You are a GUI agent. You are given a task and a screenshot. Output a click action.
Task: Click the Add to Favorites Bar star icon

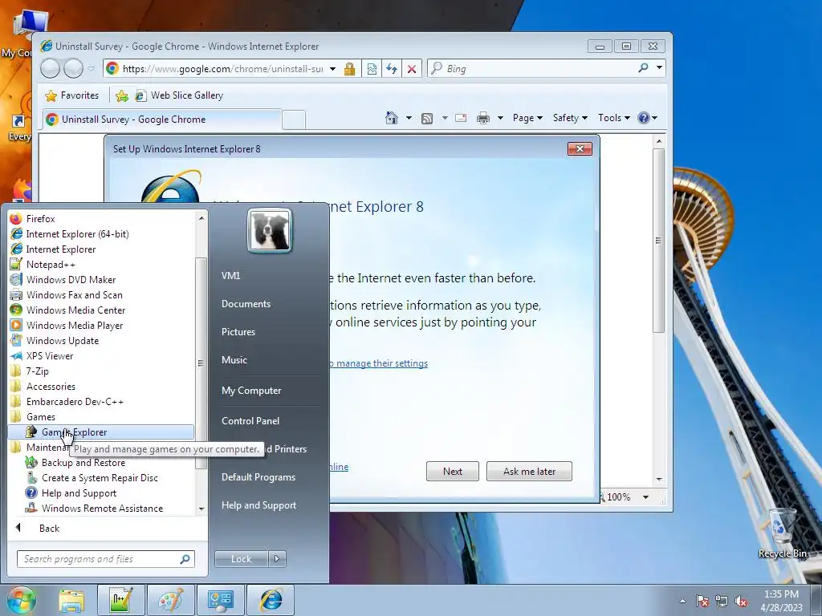[x=122, y=95]
